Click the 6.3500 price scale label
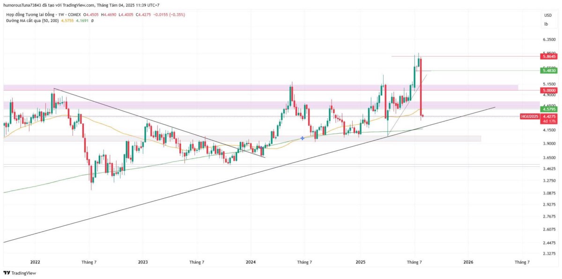 click(x=548, y=41)
